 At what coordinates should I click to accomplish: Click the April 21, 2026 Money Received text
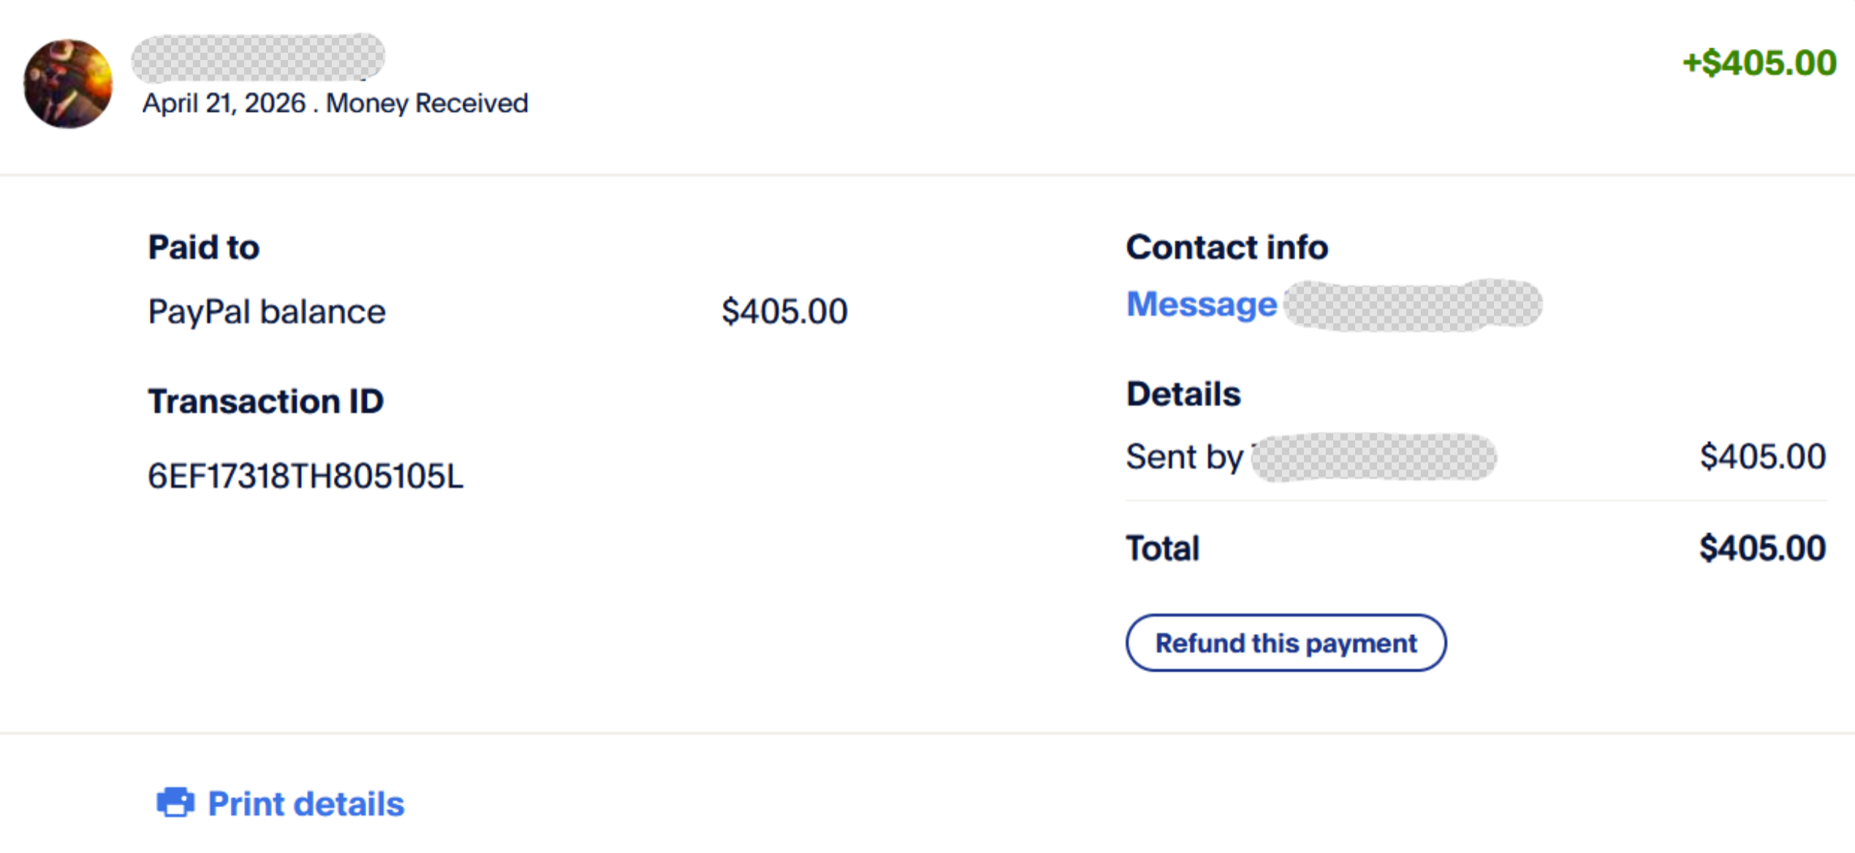click(335, 104)
